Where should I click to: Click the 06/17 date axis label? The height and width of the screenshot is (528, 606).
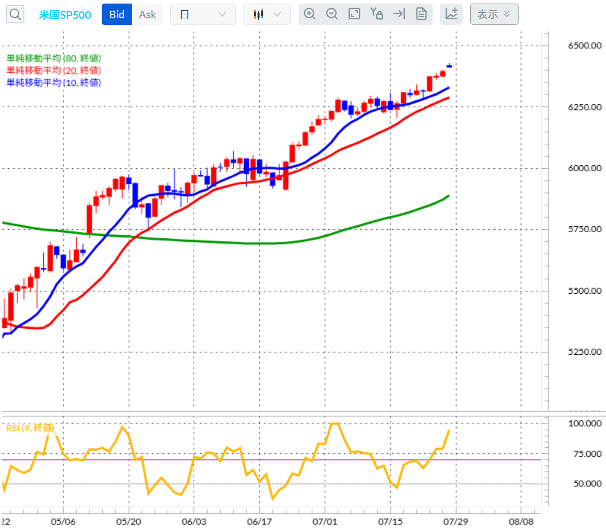coord(259,521)
